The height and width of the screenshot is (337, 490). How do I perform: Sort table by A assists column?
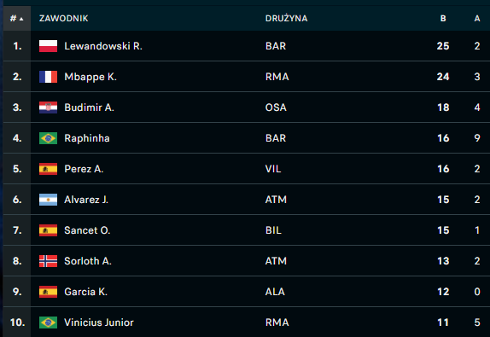[x=477, y=19]
